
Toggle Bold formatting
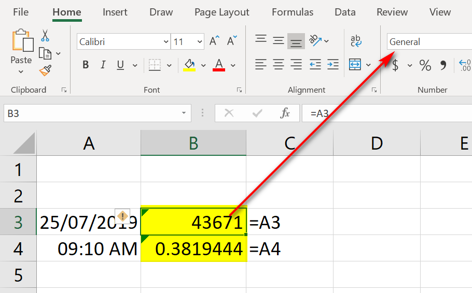tap(86, 65)
